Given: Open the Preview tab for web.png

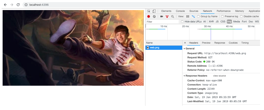Looking at the screenshot, I should (x=206, y=43).
